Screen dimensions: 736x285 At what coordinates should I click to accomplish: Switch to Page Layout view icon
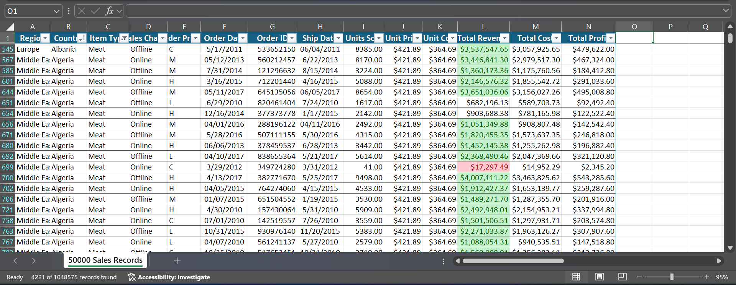600,277
